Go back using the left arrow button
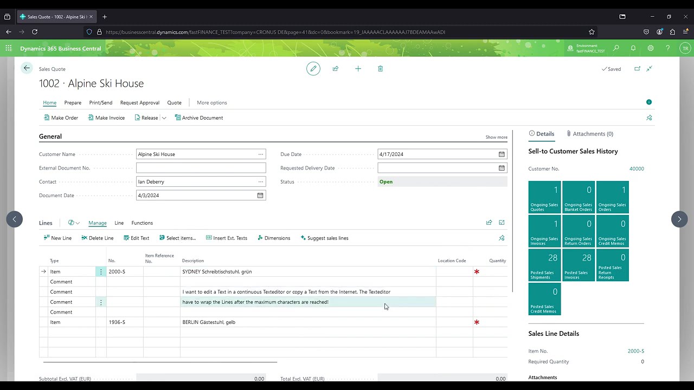This screenshot has height=390, width=694. tap(27, 68)
